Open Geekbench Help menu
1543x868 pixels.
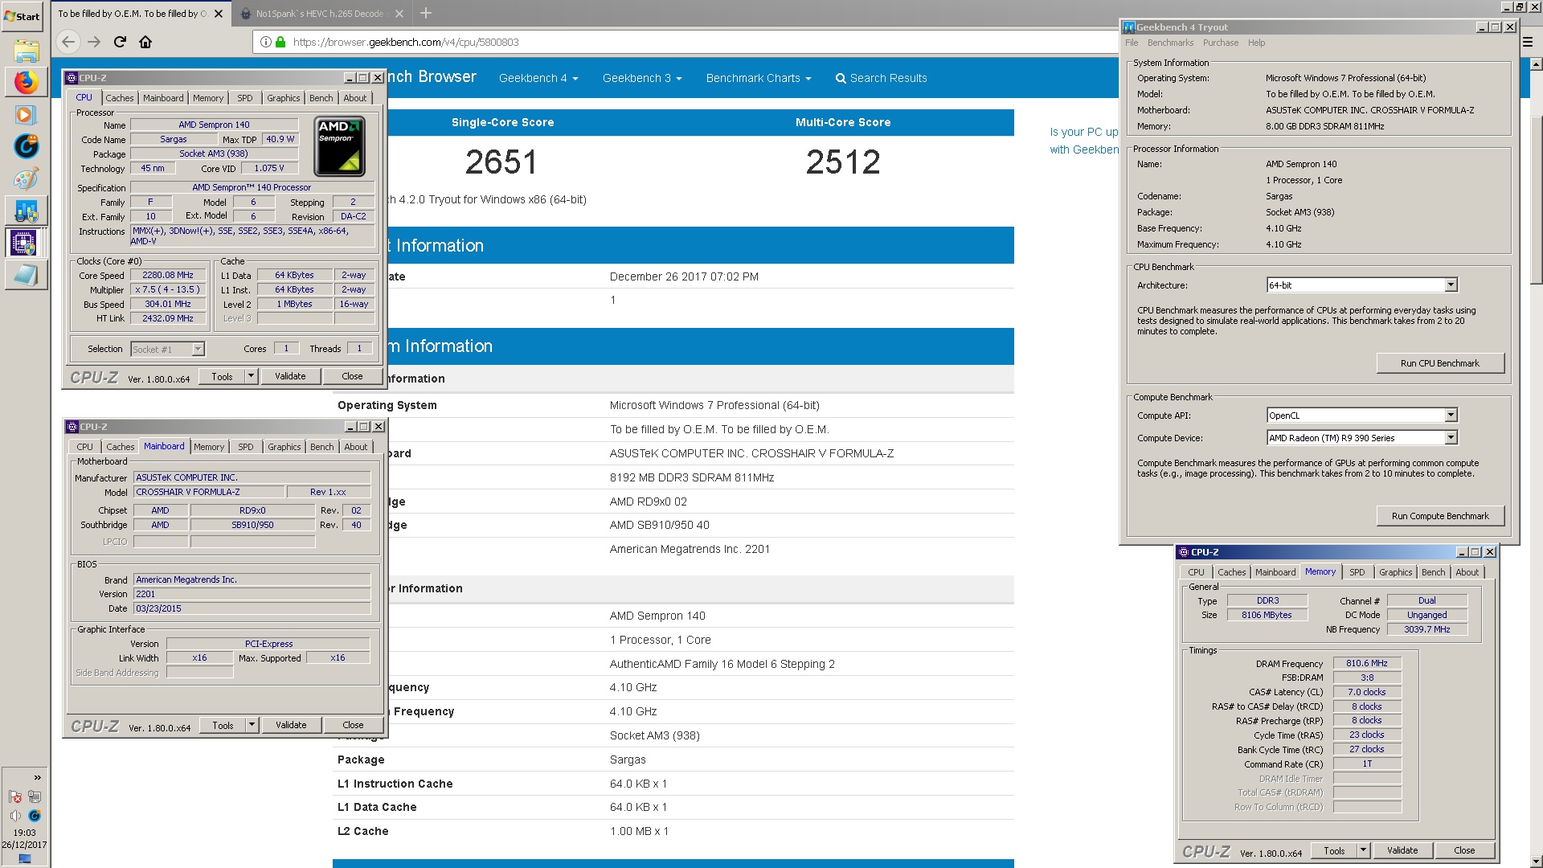coord(1256,43)
